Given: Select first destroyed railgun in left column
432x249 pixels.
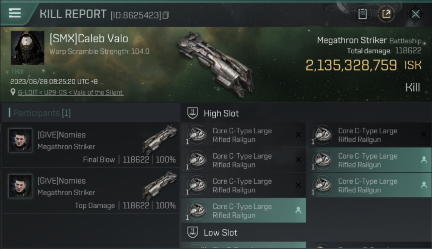Looking at the screenshot, I should 244,135.
